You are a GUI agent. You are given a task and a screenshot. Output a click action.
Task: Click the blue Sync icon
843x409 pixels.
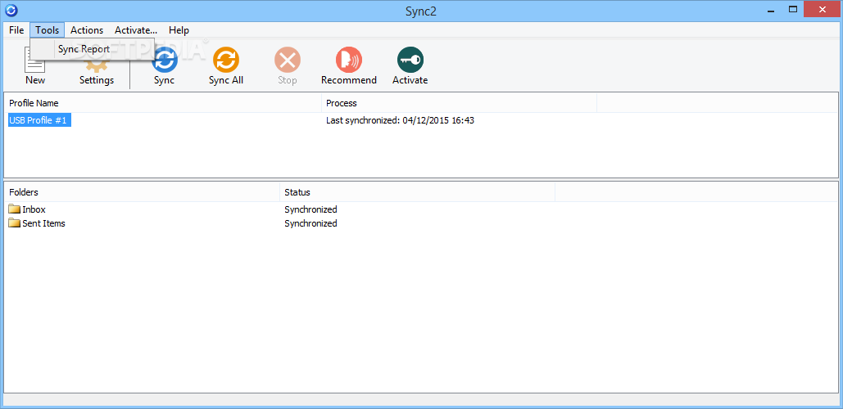165,60
